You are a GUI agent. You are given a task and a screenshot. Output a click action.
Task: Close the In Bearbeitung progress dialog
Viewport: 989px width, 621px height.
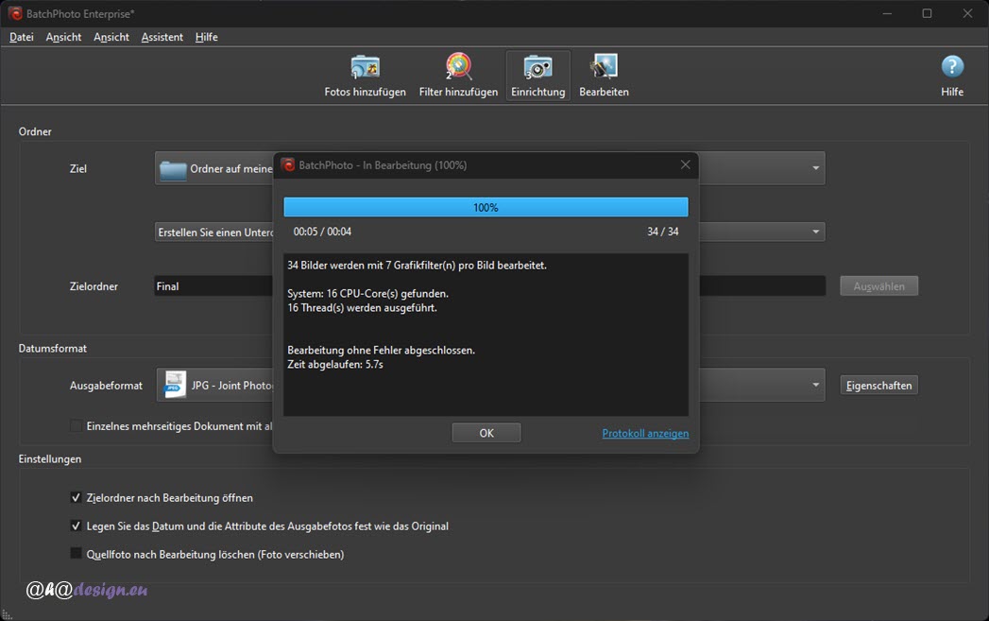coord(685,164)
